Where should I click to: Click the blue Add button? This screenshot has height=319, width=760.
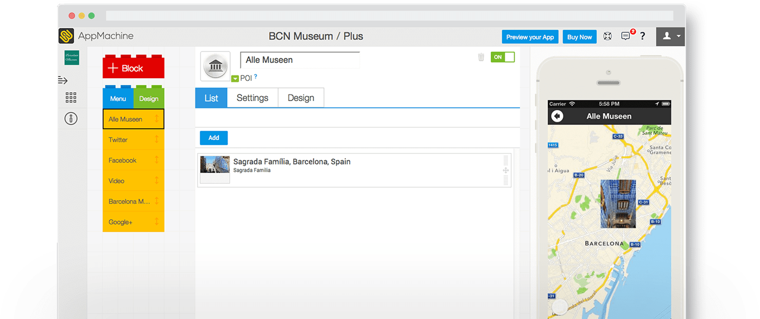pyautogui.click(x=214, y=138)
